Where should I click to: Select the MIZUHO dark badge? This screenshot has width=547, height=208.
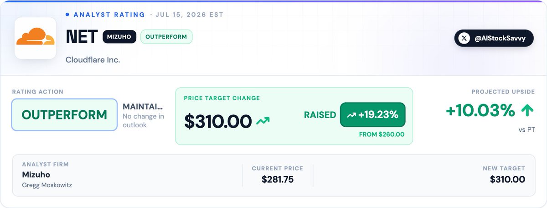click(x=119, y=37)
